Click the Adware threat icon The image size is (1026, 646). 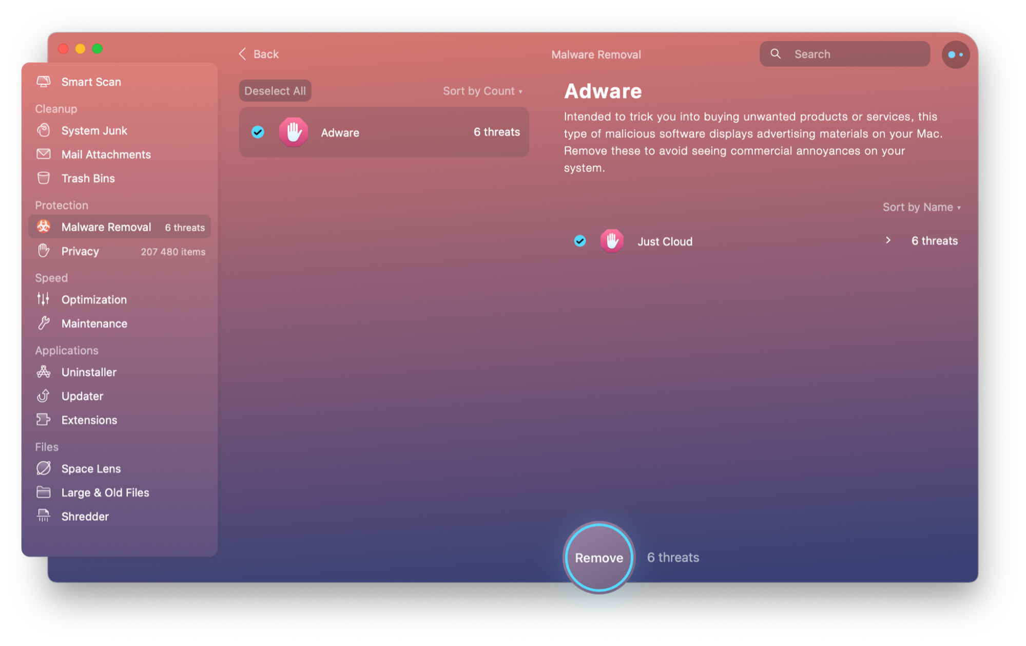click(x=293, y=132)
